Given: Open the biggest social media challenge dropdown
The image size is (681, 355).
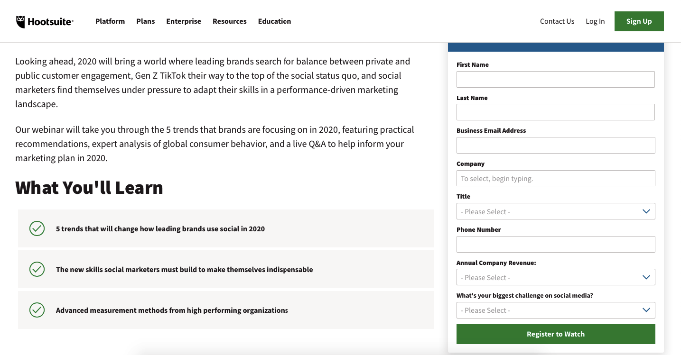Looking at the screenshot, I should [x=555, y=310].
